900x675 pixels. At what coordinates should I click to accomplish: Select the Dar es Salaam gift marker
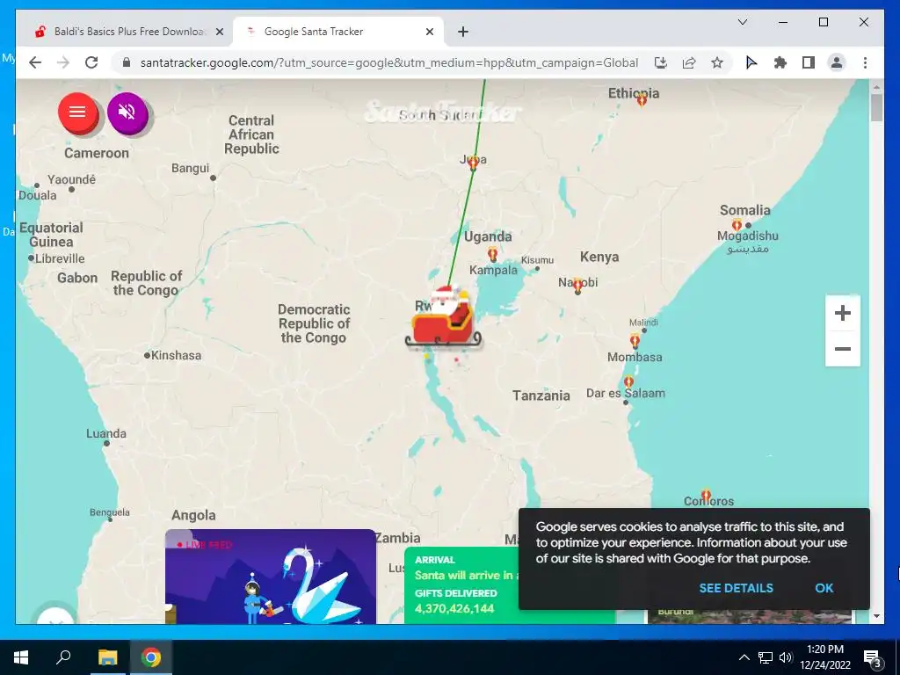coord(628,381)
